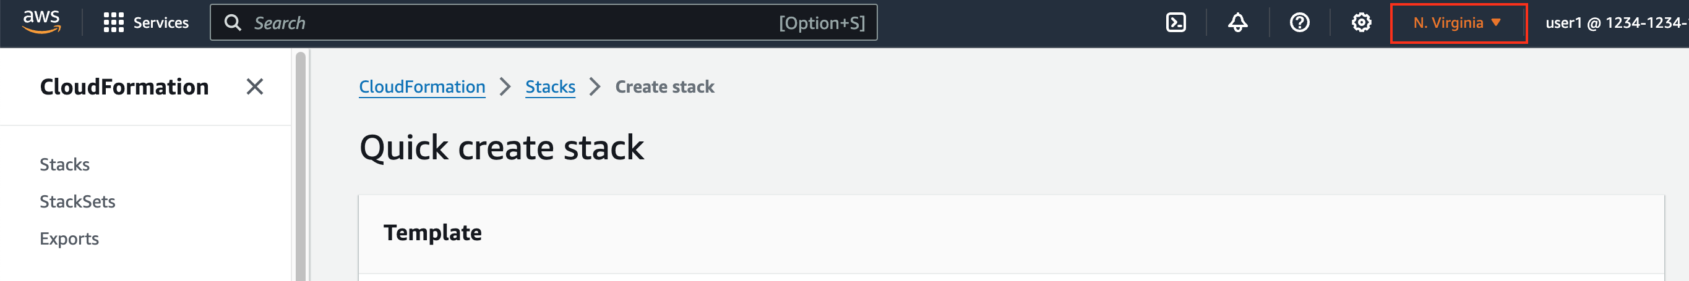1689x281 pixels.
Task: Open the Services grid menu
Action: pyautogui.click(x=113, y=23)
